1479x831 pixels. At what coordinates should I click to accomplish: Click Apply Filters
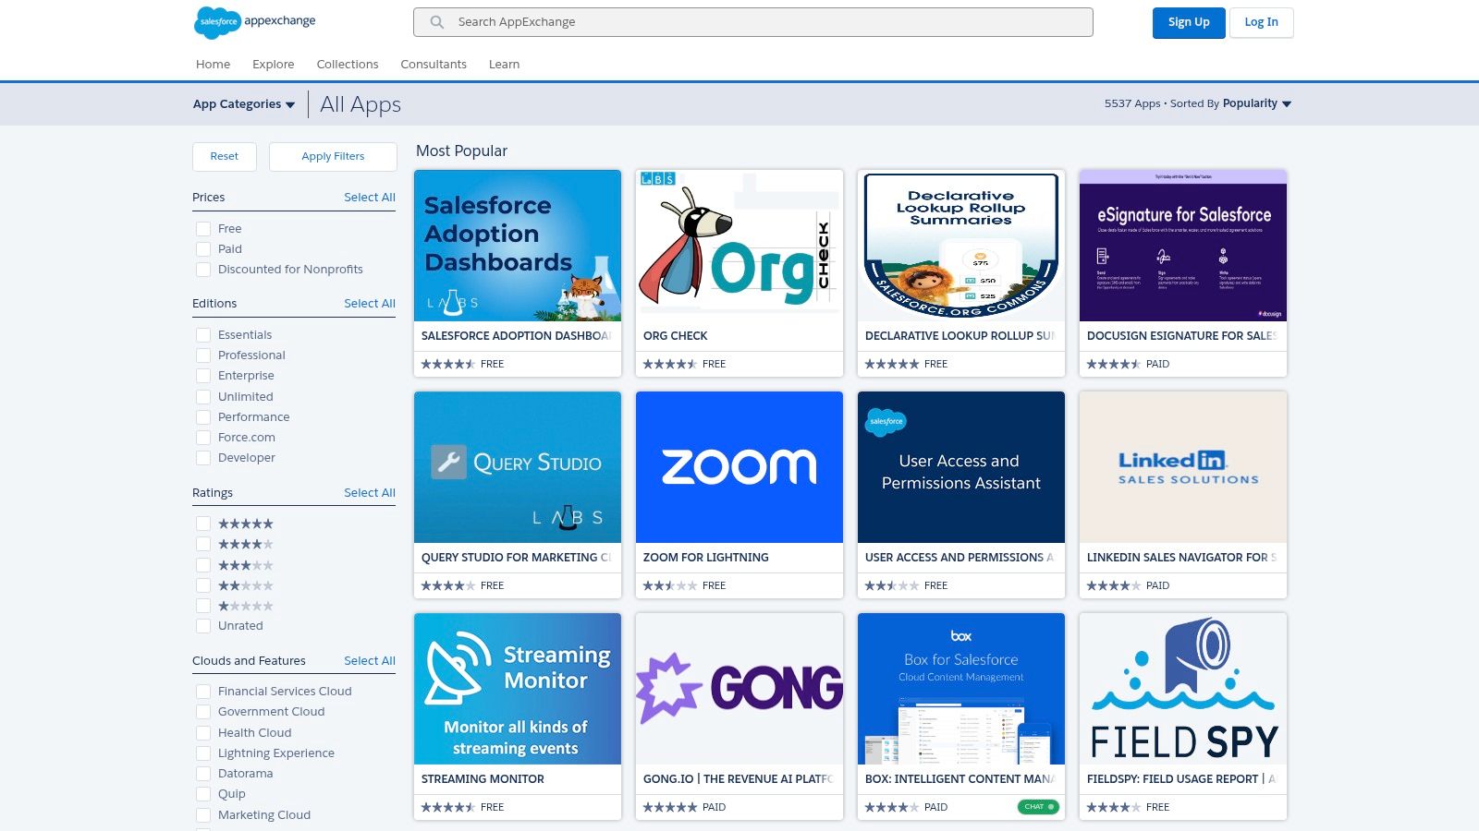point(333,156)
